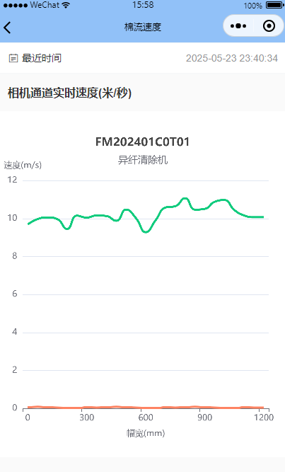Viewport: 285px width, 472px height.
Task: Click the y-axis value 4
Action: click(x=14, y=332)
